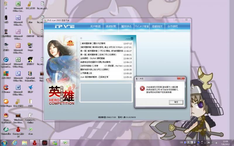Open the vLan news item dated 12-05-16
This screenshot has height=146, width=234.
pyautogui.click(x=106, y=77)
